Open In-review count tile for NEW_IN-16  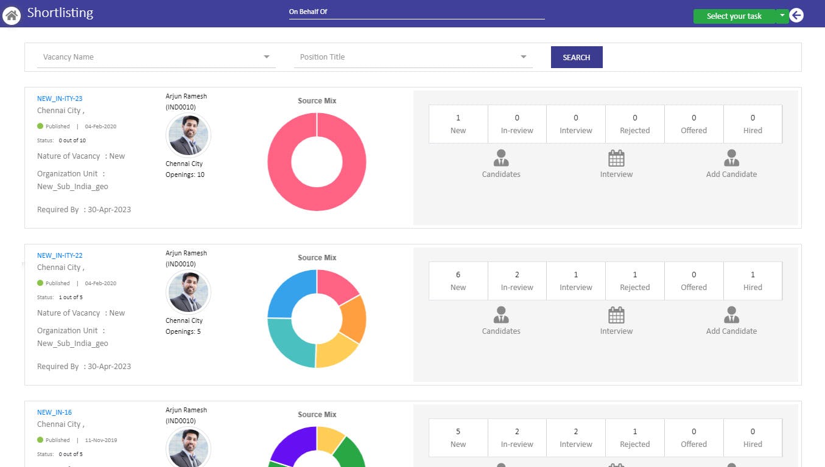517,438
